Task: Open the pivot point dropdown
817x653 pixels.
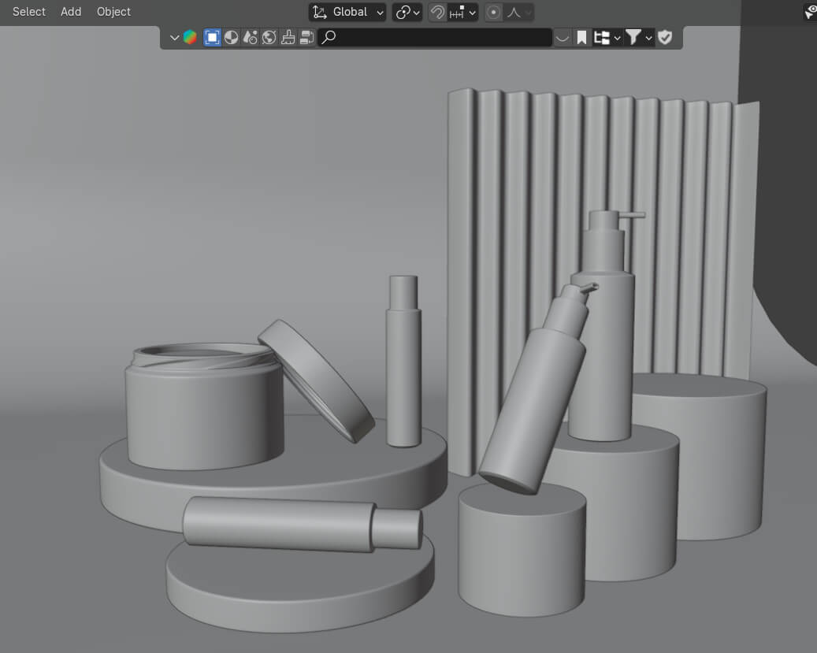Action: [407, 12]
